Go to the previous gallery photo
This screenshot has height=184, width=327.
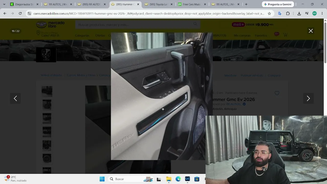(15, 98)
